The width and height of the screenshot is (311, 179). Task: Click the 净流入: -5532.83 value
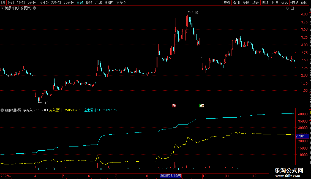[35, 110]
